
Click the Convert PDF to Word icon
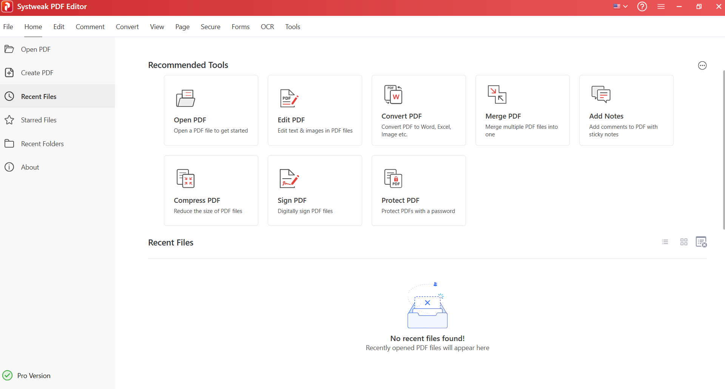tap(393, 94)
